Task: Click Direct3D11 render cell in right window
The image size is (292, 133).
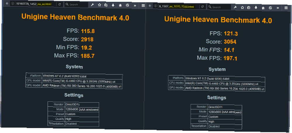Action: tap(225, 107)
